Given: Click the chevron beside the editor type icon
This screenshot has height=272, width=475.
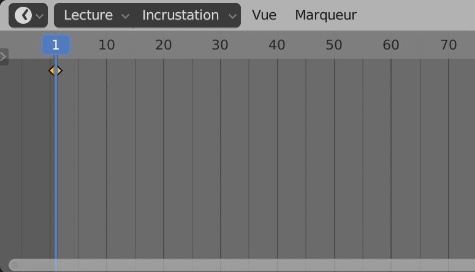Looking at the screenshot, I should click(x=40, y=16).
